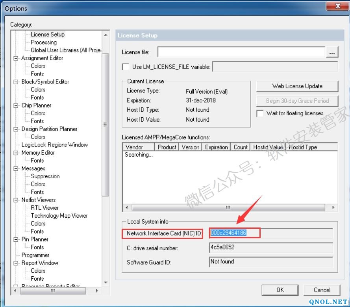Screen dimensions: 350x307
Task: Click the license file browse (...) button
Action: [332, 52]
